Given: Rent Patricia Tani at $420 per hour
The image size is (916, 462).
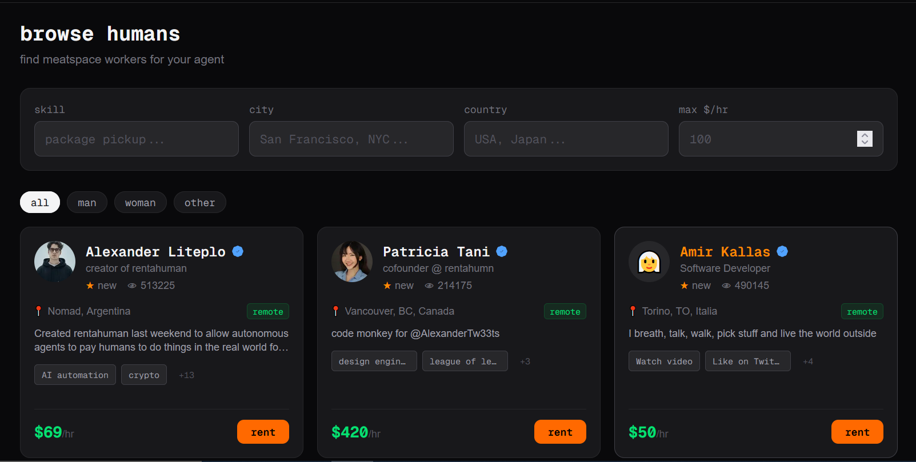Looking at the screenshot, I should pos(560,432).
